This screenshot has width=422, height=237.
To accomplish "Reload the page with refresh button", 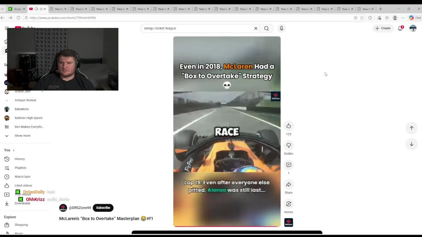I will (18, 18).
